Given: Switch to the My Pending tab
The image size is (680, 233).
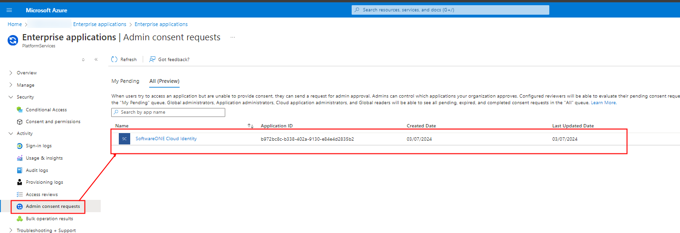Looking at the screenshot, I should point(125,81).
